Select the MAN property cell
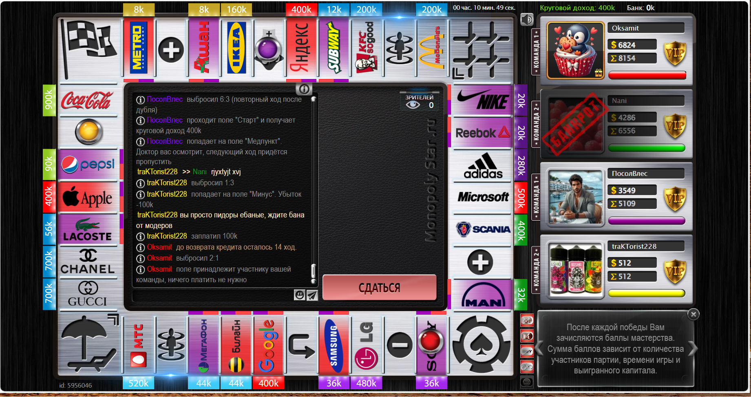Viewport: 751px width, 397px height. pyautogui.click(x=482, y=294)
